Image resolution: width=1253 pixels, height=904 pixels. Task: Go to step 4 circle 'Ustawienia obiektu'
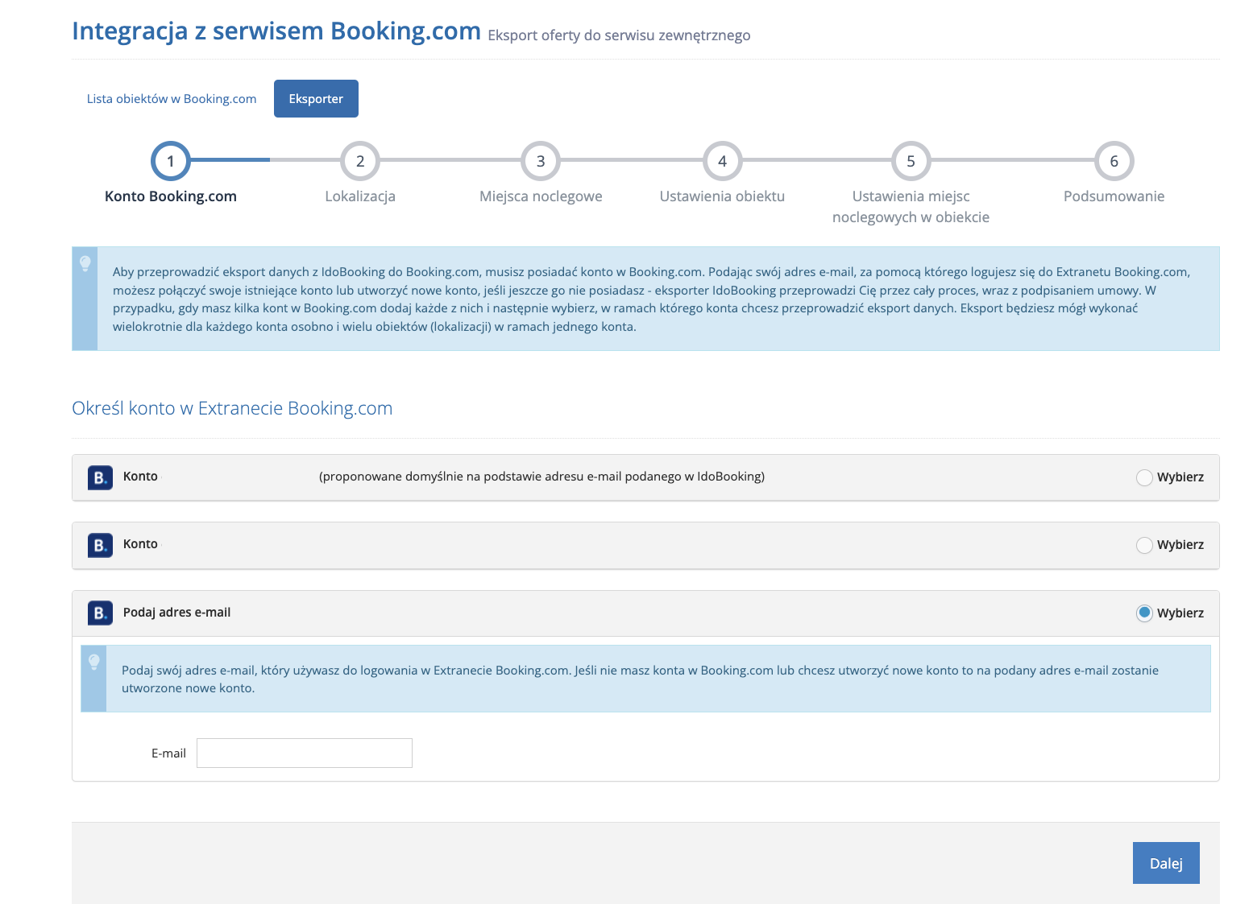pyautogui.click(x=722, y=161)
